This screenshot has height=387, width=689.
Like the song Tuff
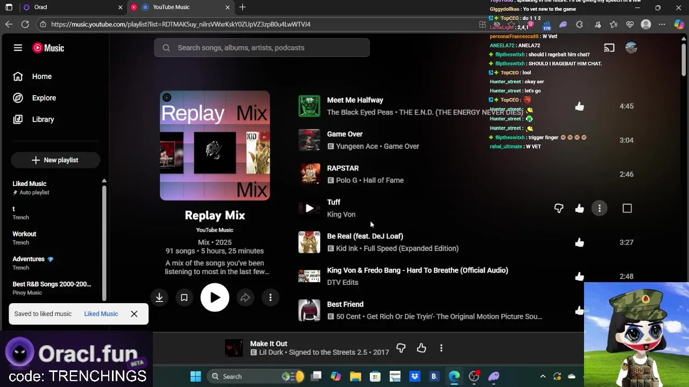579,208
